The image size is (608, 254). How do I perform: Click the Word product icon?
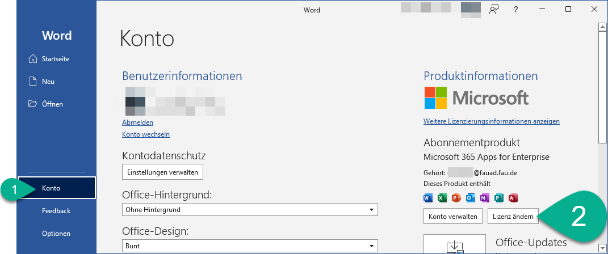[x=428, y=198]
